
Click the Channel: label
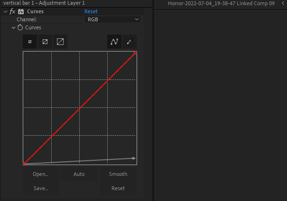click(27, 19)
